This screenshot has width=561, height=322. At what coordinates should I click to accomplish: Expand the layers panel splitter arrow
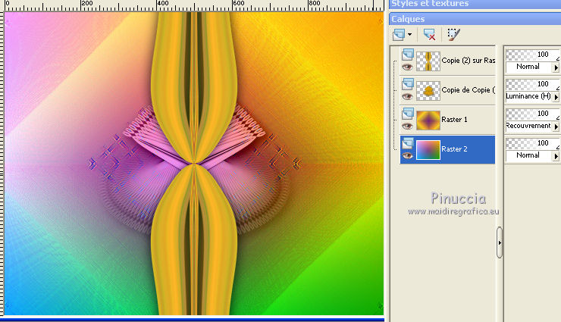click(x=500, y=242)
